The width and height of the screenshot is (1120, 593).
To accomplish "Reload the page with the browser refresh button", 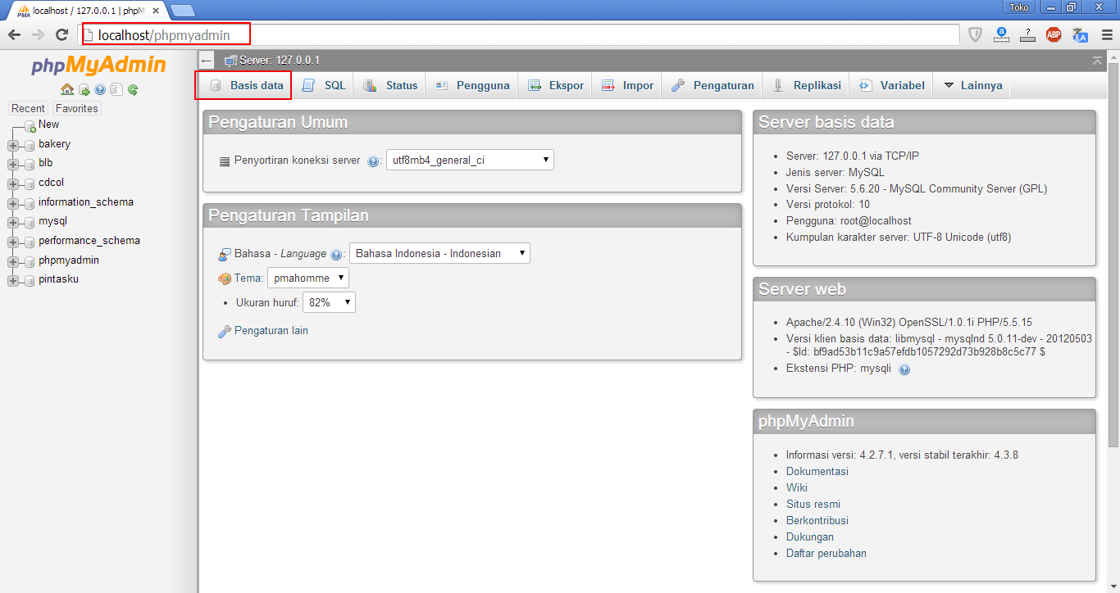I will pos(61,34).
